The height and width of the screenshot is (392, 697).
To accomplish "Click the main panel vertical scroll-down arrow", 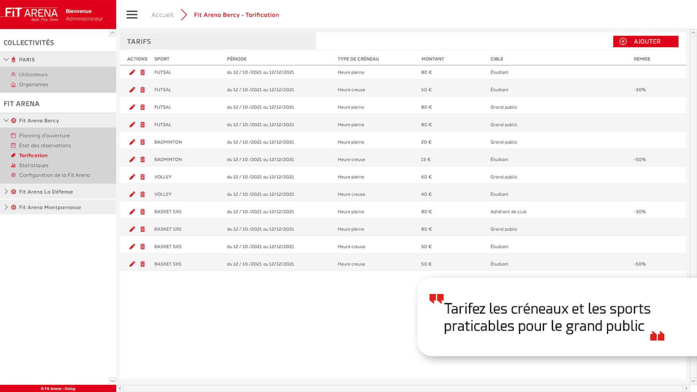I will click(693, 381).
